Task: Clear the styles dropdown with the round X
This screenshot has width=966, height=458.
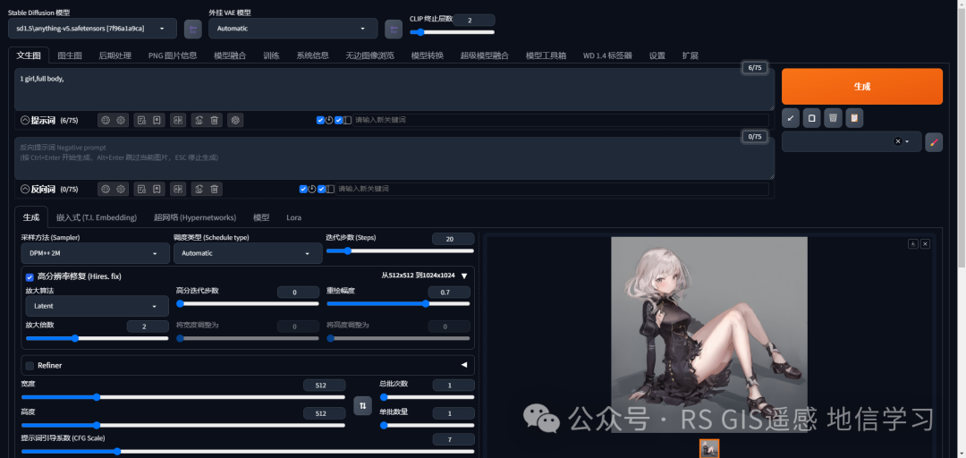Action: (x=898, y=141)
